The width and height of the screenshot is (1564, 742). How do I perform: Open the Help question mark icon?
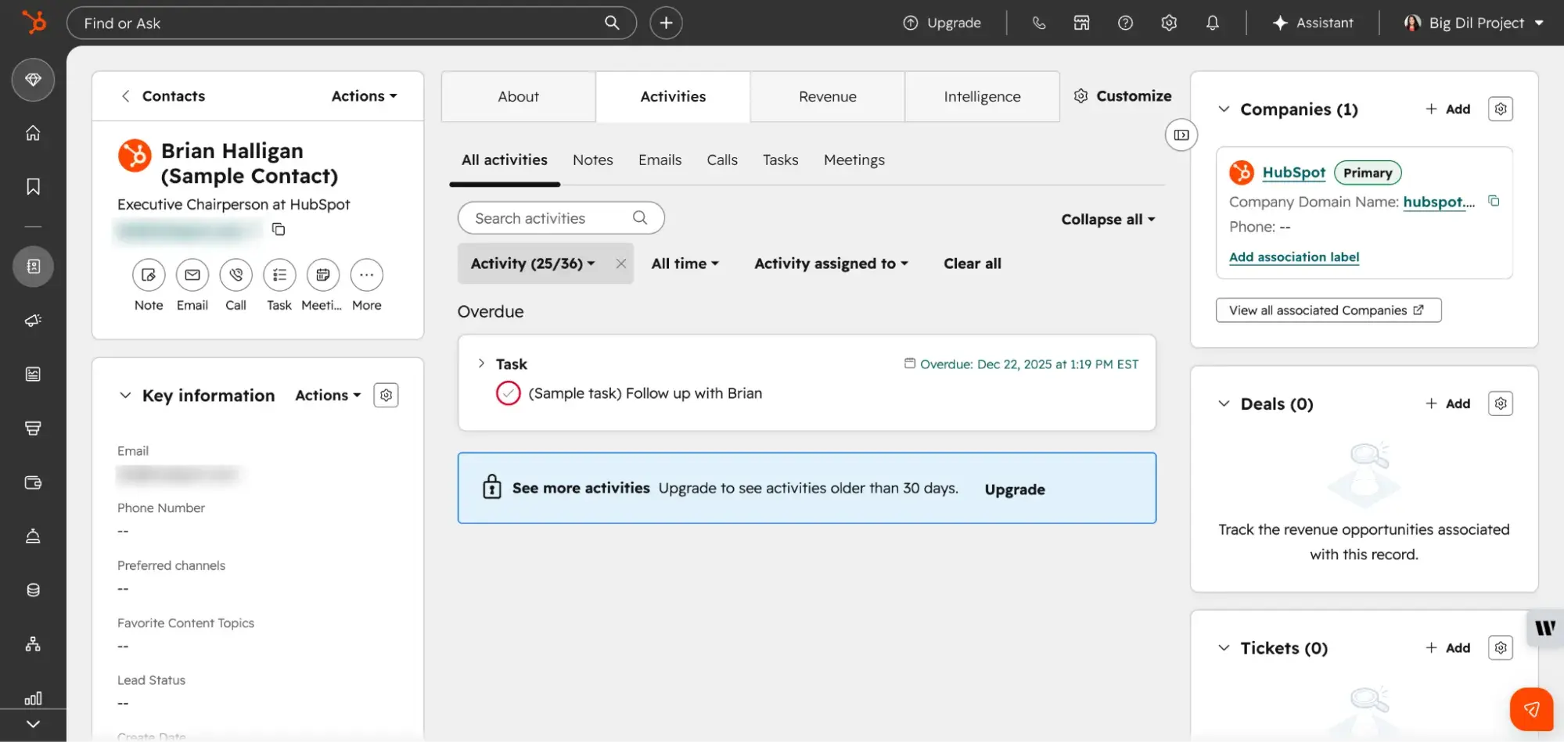click(1125, 23)
